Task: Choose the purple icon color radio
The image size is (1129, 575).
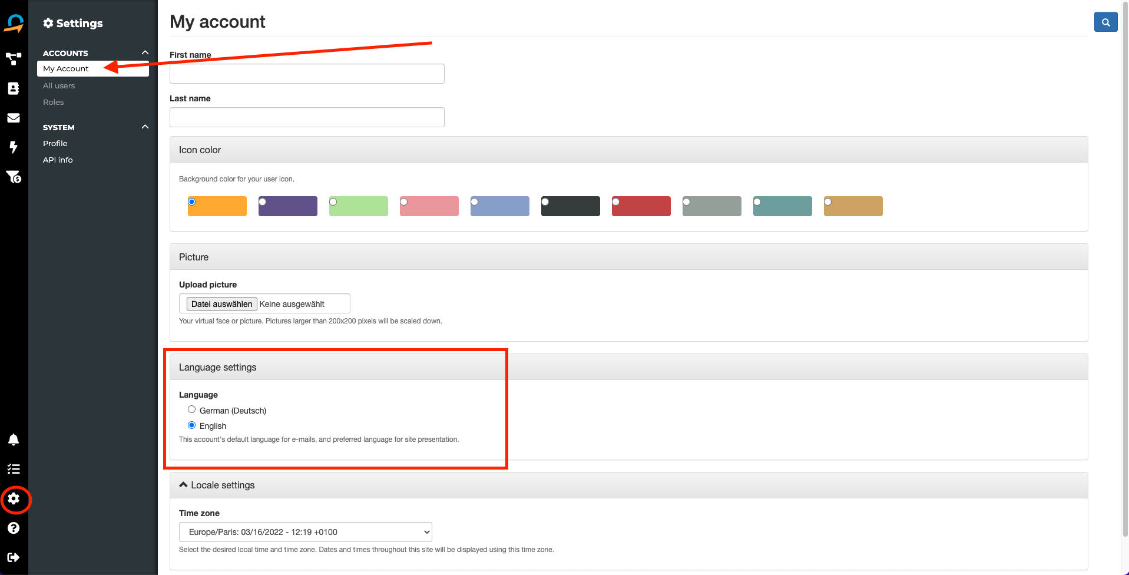Action: point(263,202)
